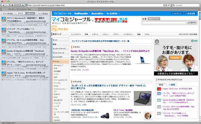
Task: Open the レビュー tab
Action: pyautogui.click(x=106, y=34)
